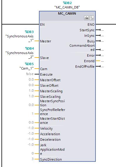Viewport: 116px width, 167px height.
Task: Select the MC_CAMIN block title header
Action: point(67,13)
